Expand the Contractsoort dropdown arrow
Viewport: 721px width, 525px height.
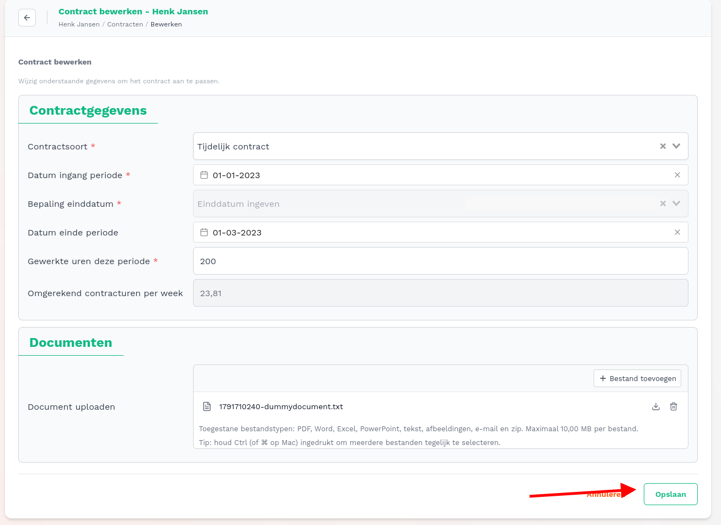click(x=676, y=146)
